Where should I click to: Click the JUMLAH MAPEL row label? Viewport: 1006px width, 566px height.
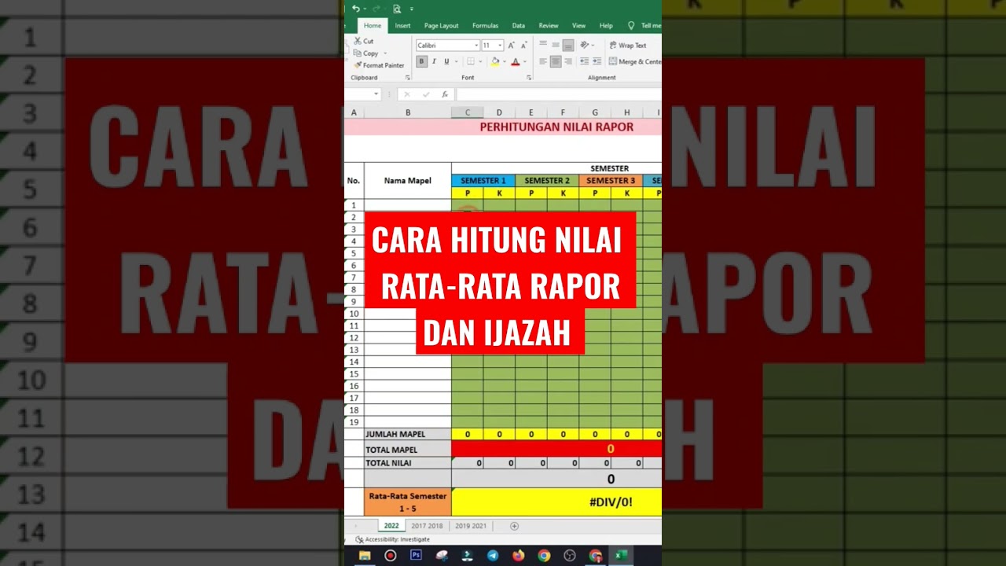[407, 434]
